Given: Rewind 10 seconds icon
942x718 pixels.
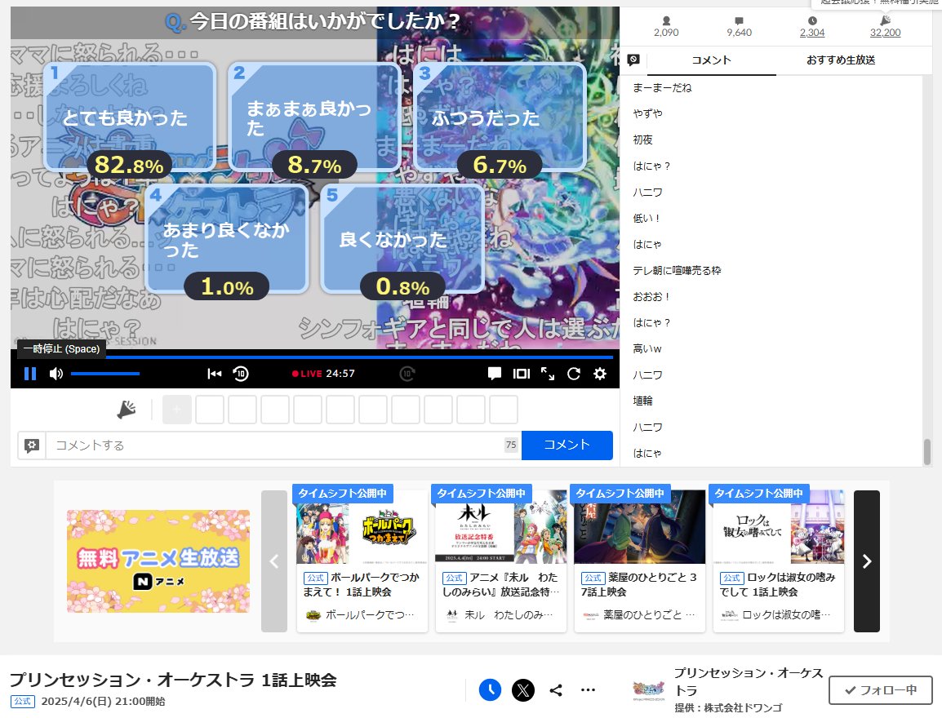Looking at the screenshot, I should coord(240,374).
